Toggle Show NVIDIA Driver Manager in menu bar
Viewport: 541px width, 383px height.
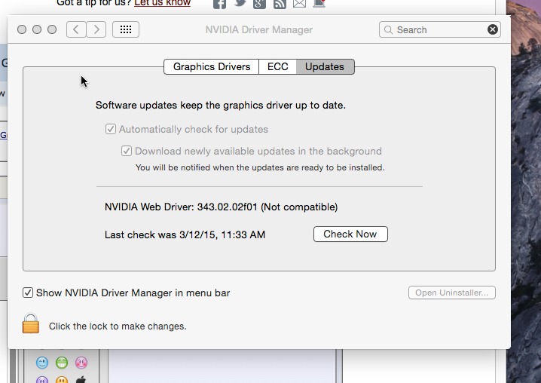28,293
